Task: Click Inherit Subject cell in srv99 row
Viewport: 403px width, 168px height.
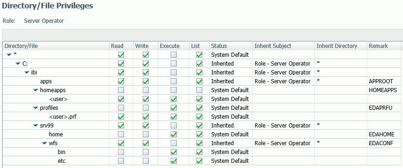Action: click(x=284, y=126)
